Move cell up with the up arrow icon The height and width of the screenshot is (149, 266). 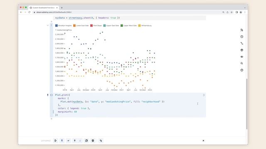[75, 141]
